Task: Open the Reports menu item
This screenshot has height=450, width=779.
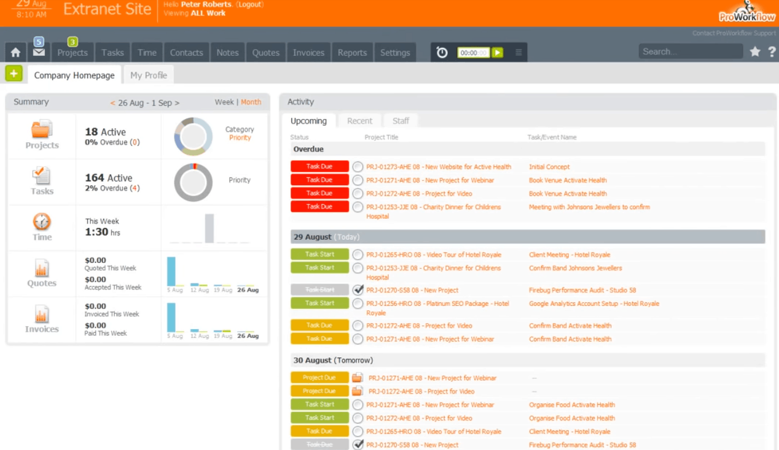Action: pyautogui.click(x=352, y=53)
